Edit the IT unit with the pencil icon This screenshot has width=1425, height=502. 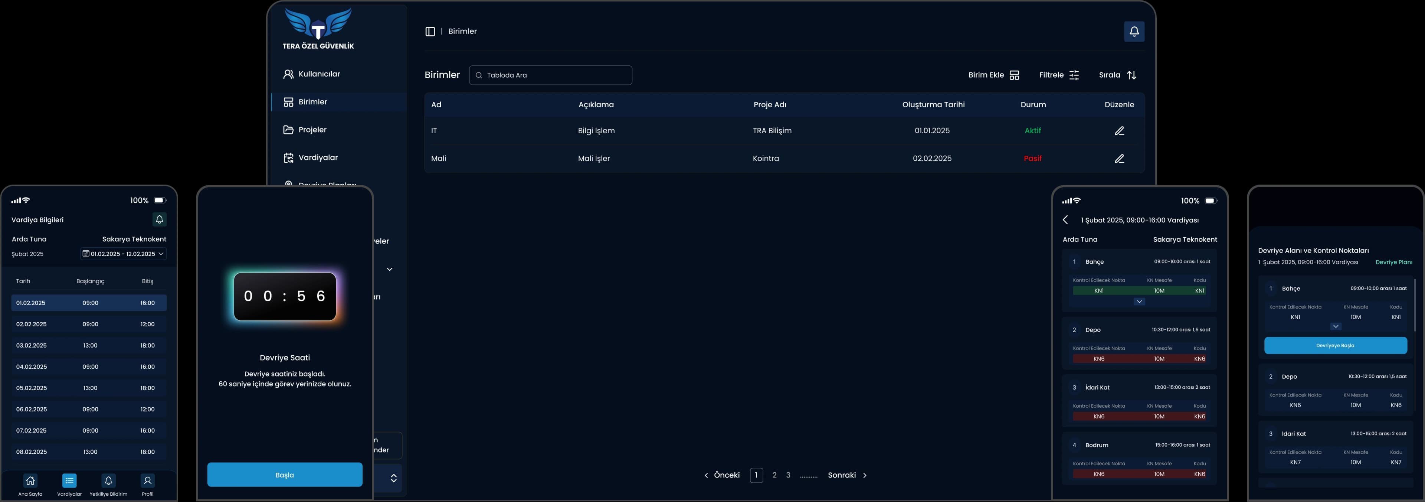tap(1120, 131)
